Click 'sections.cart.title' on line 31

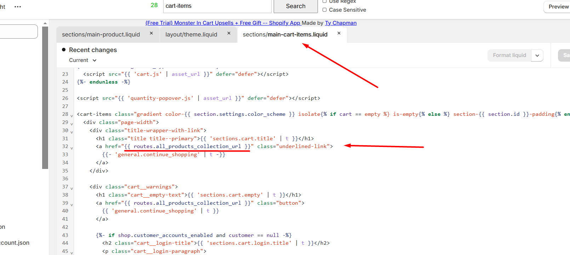(x=243, y=138)
